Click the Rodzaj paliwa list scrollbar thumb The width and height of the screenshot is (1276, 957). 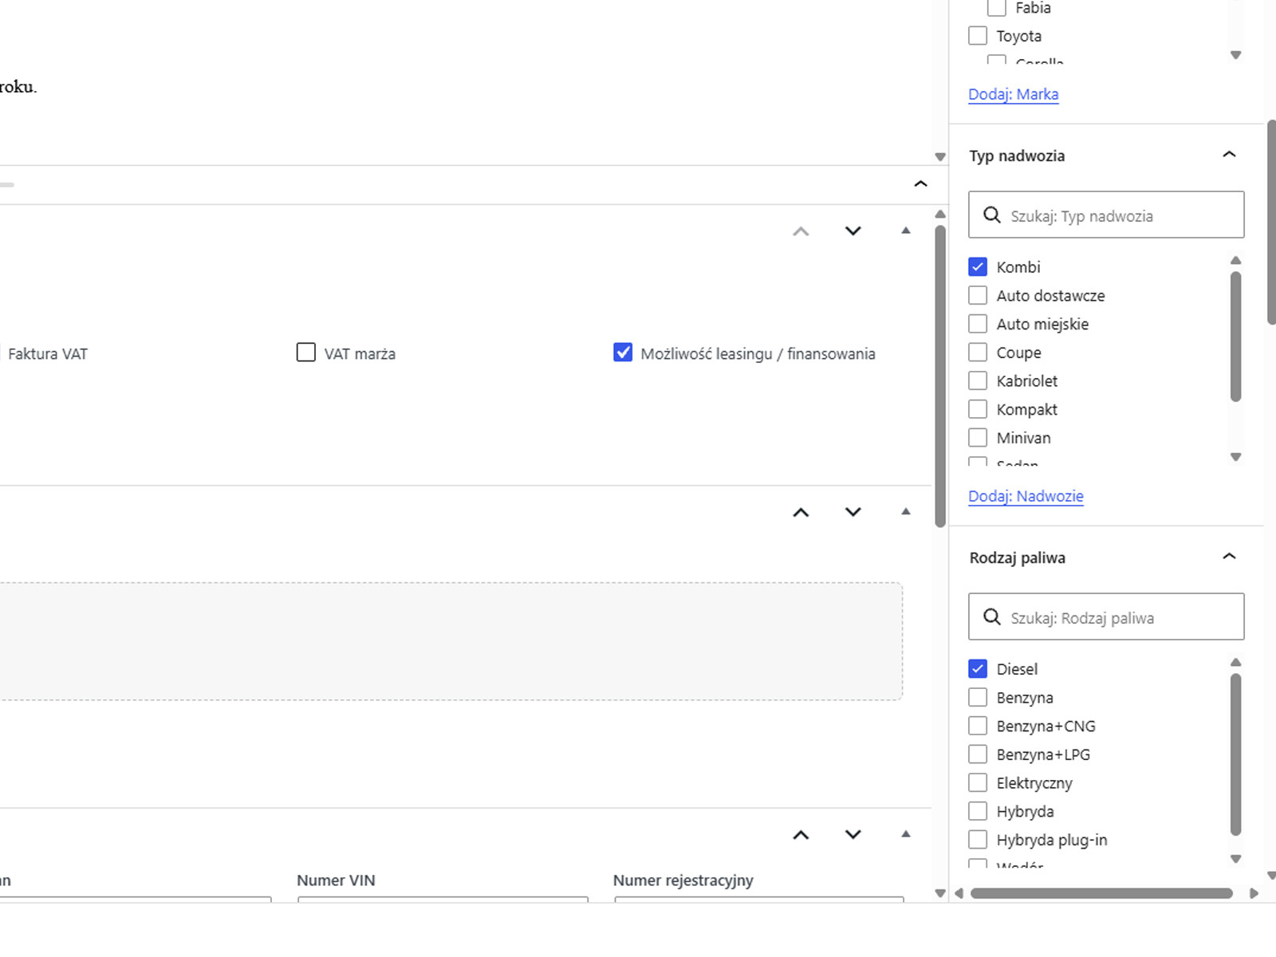[1235, 754]
